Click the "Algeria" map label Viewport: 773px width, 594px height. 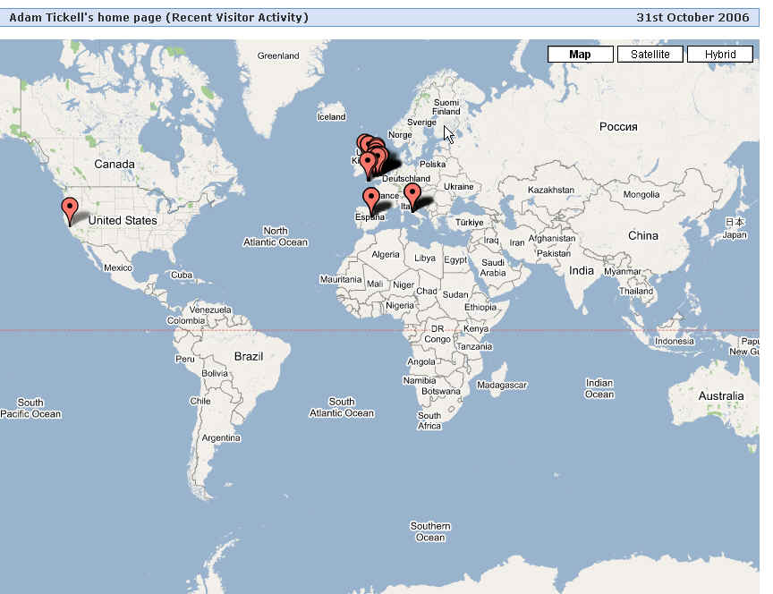click(x=386, y=254)
